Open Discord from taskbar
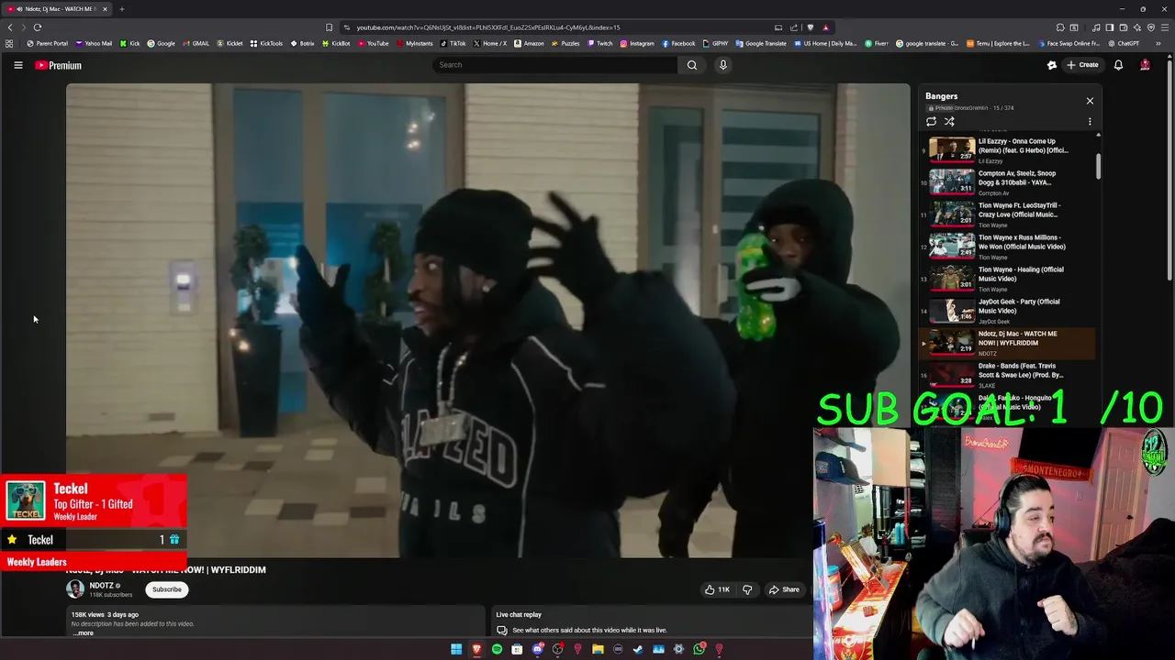Screen dimensions: 1175x660 tap(537, 649)
